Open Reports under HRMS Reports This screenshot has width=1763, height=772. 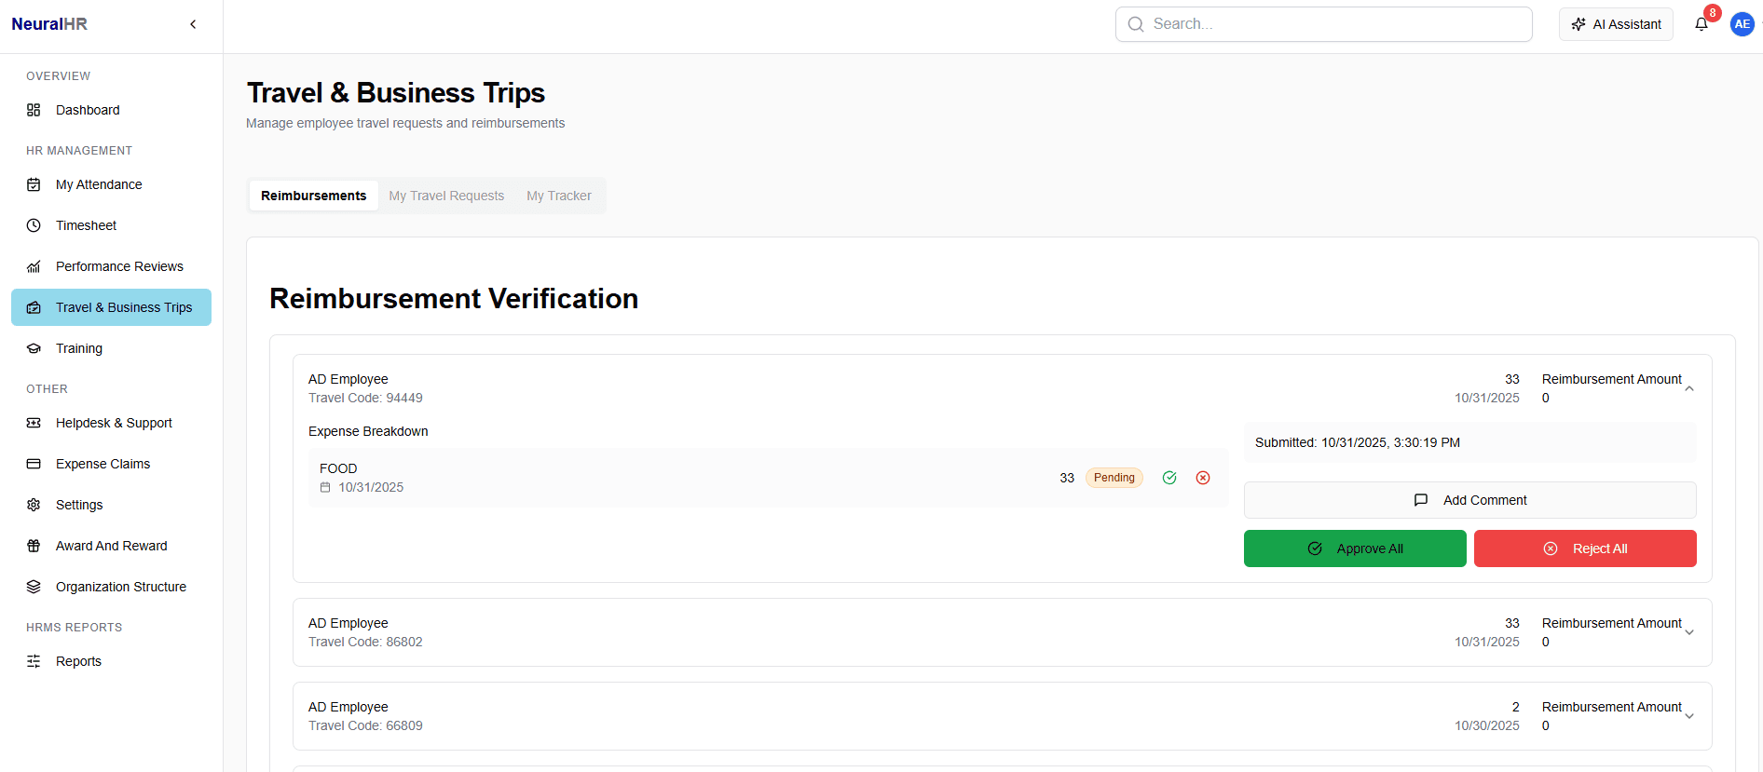coord(112,661)
